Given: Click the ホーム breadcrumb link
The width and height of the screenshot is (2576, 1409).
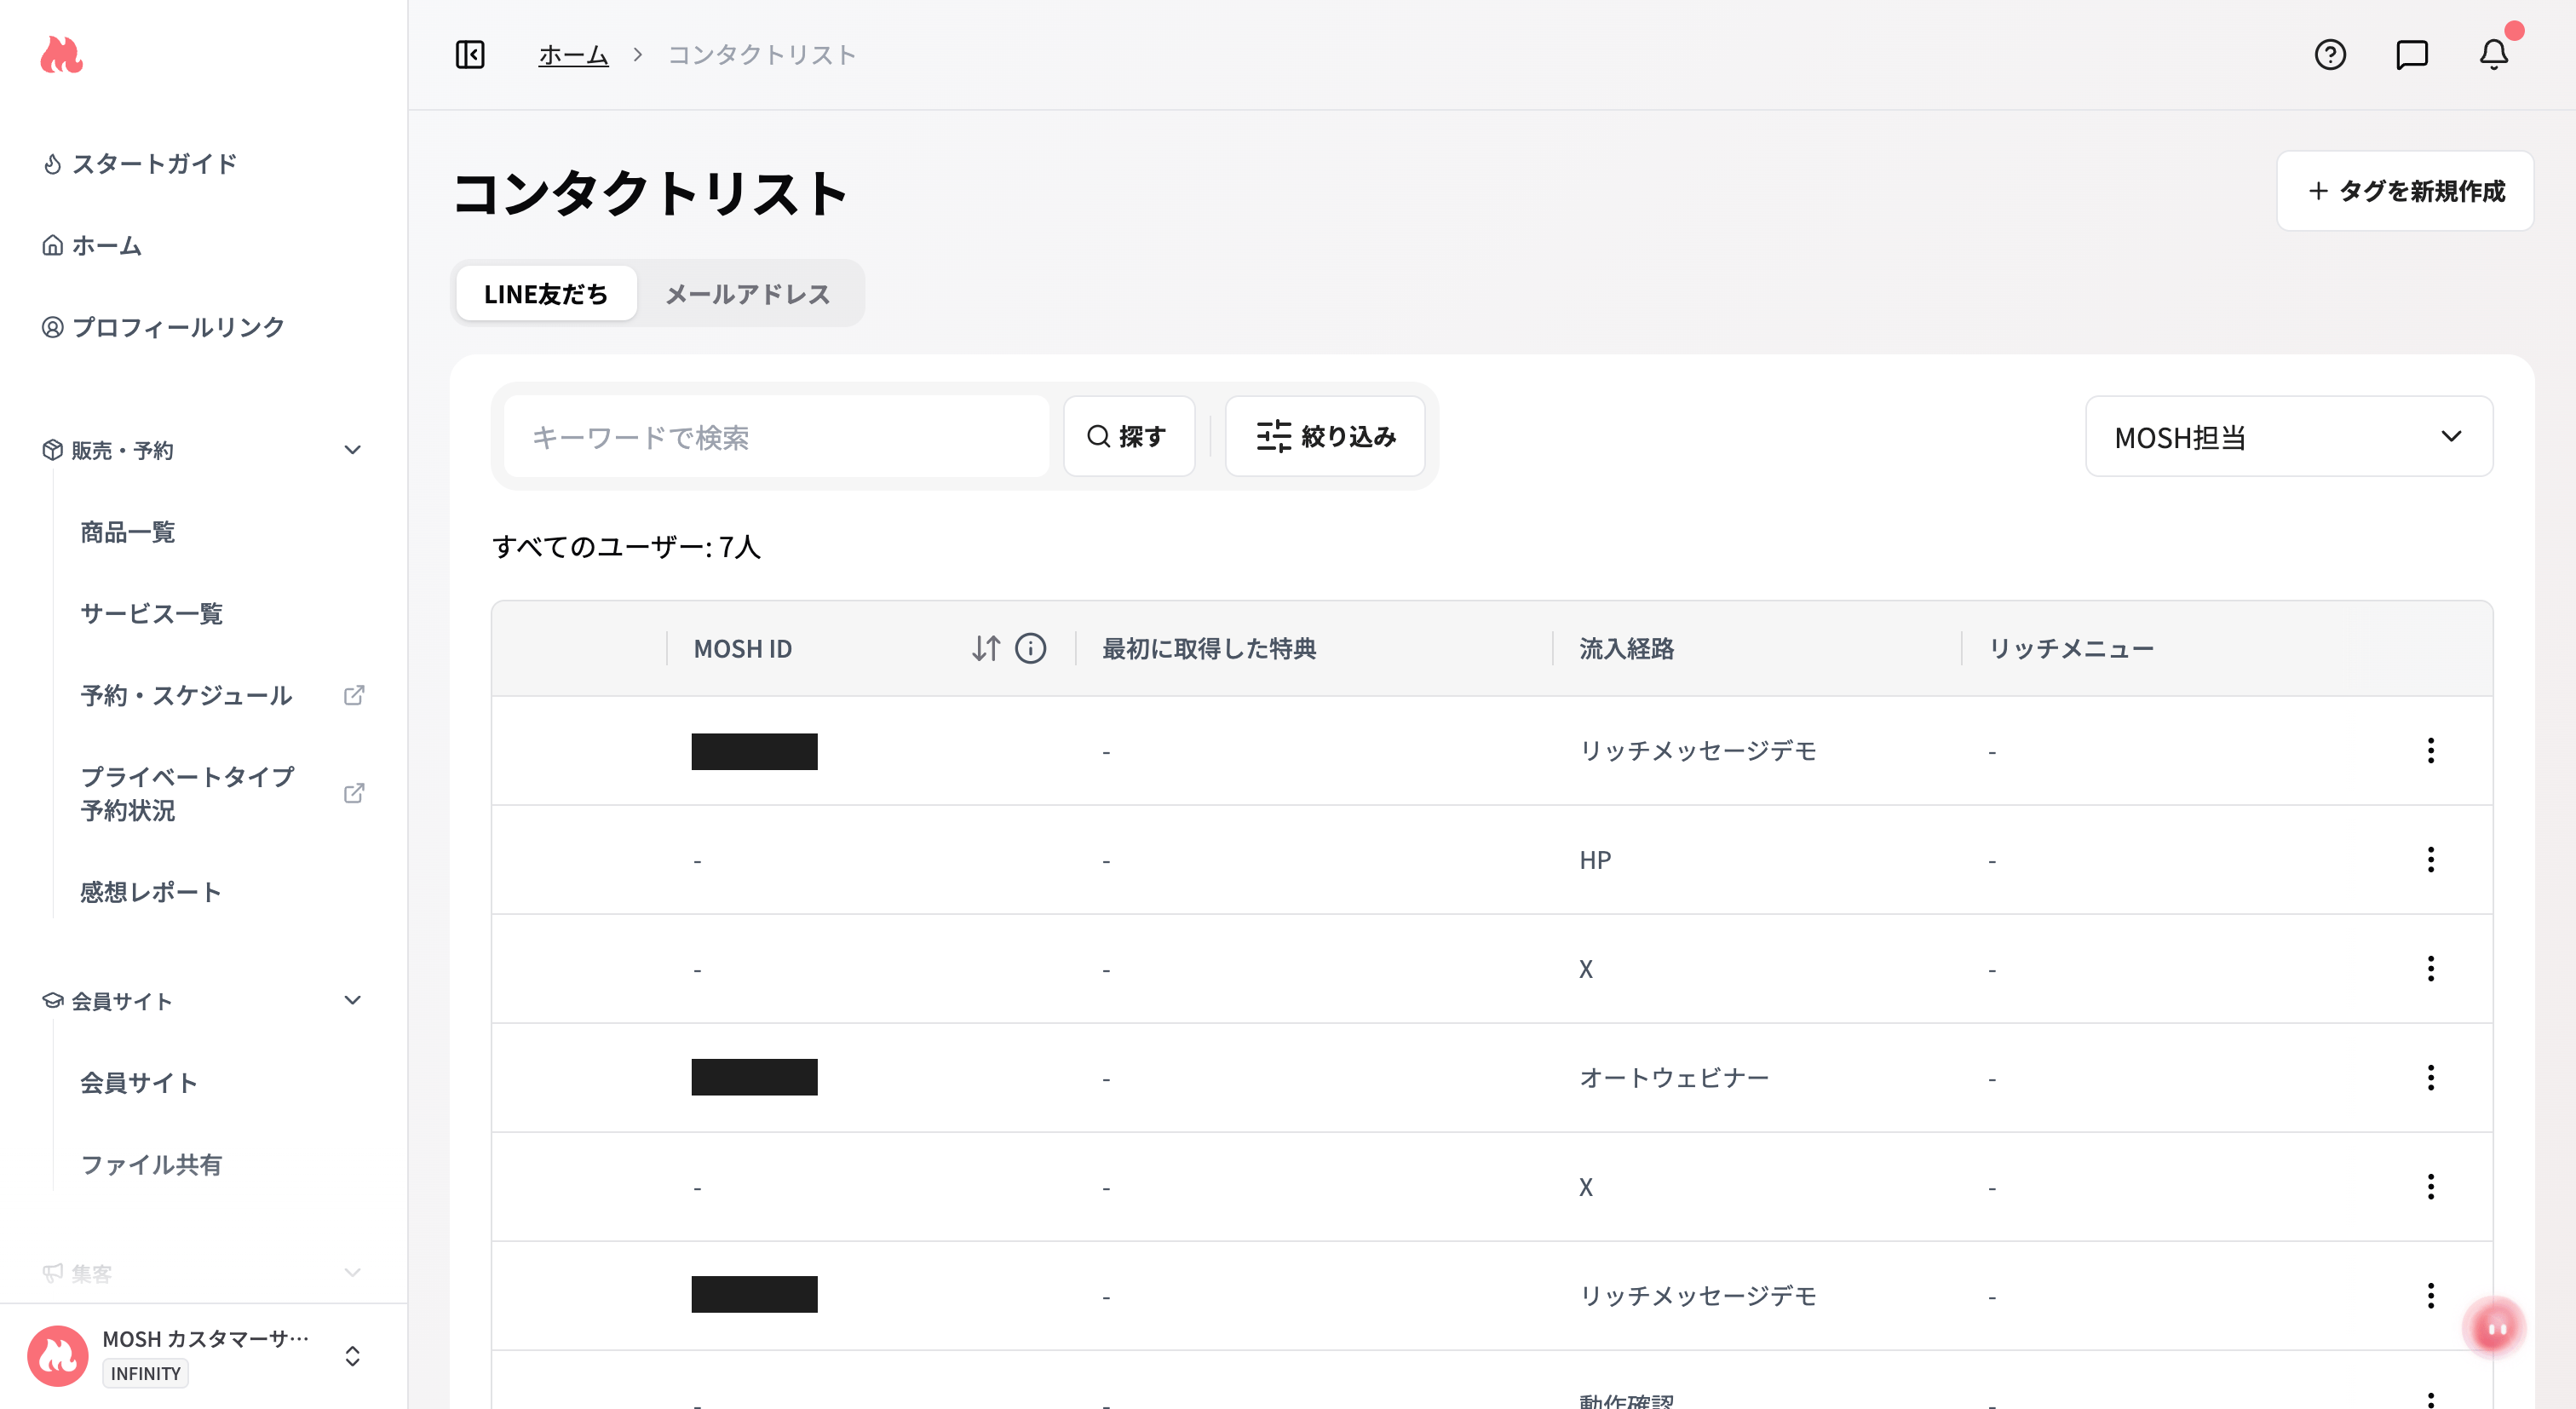Looking at the screenshot, I should click(573, 55).
